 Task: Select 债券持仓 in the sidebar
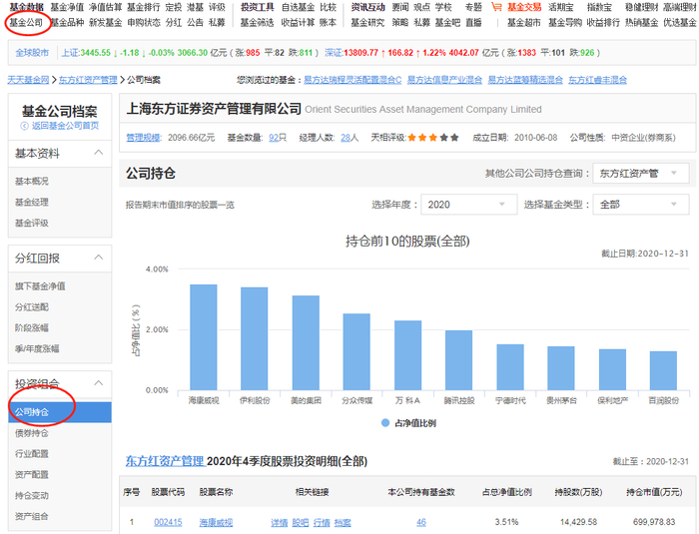[x=32, y=433]
